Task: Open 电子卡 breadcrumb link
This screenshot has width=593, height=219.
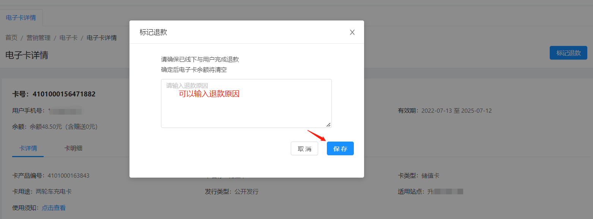Action: [x=68, y=38]
